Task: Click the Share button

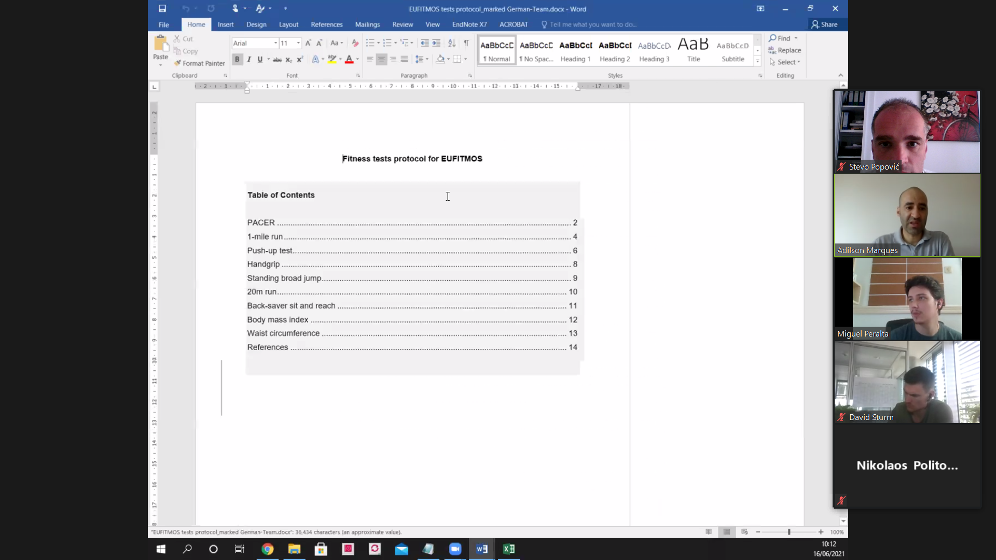Action: 824,24
